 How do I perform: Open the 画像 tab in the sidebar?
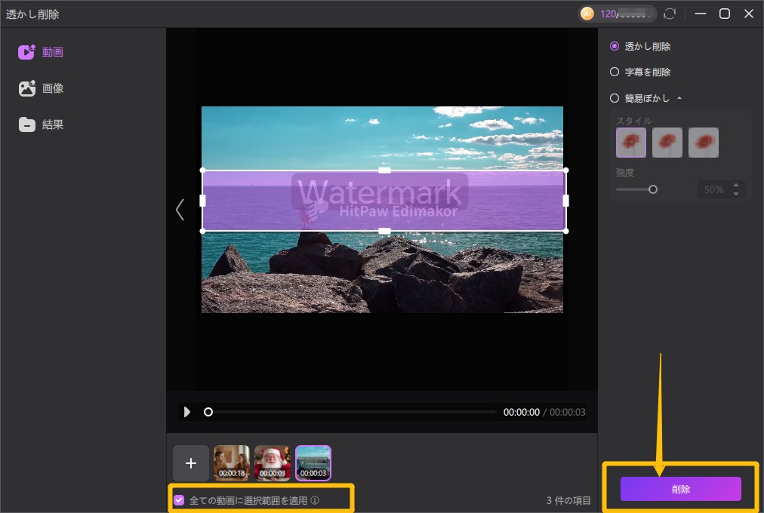coord(53,88)
